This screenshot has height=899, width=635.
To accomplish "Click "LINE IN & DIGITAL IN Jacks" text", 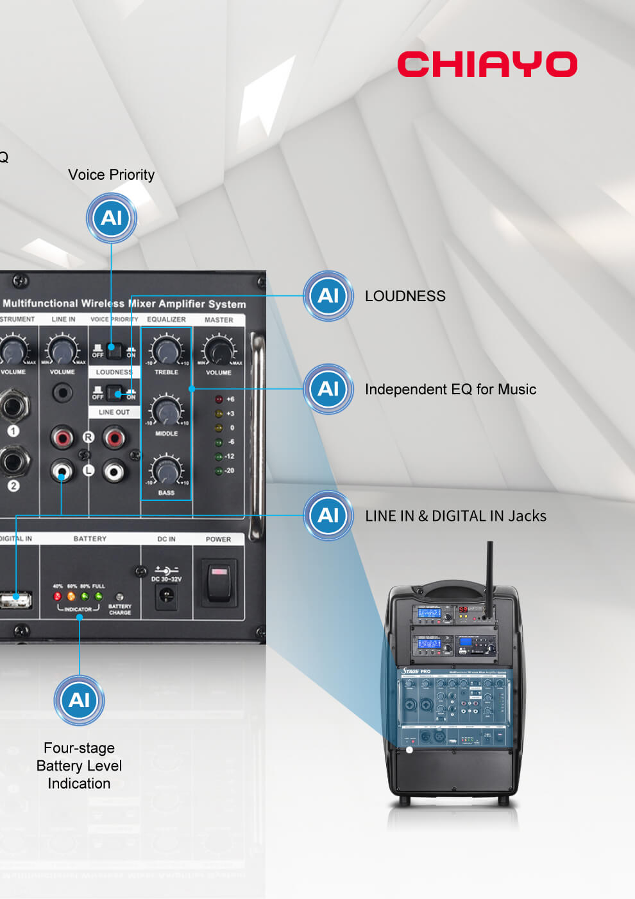I will point(455,516).
